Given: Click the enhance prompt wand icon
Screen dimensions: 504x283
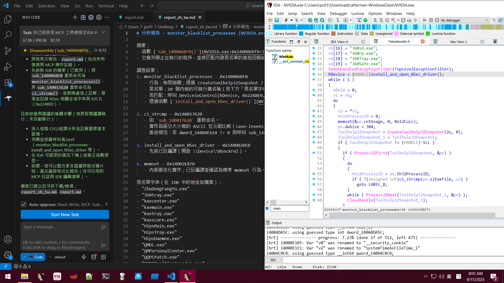Looking at the screenshot, I should [x=103, y=227].
